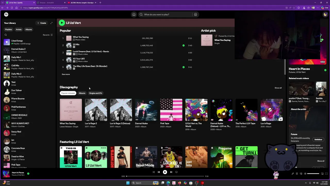The width and height of the screenshot is (330, 186).
Task: Toggle shuffle in player bar
Action: point(153,172)
